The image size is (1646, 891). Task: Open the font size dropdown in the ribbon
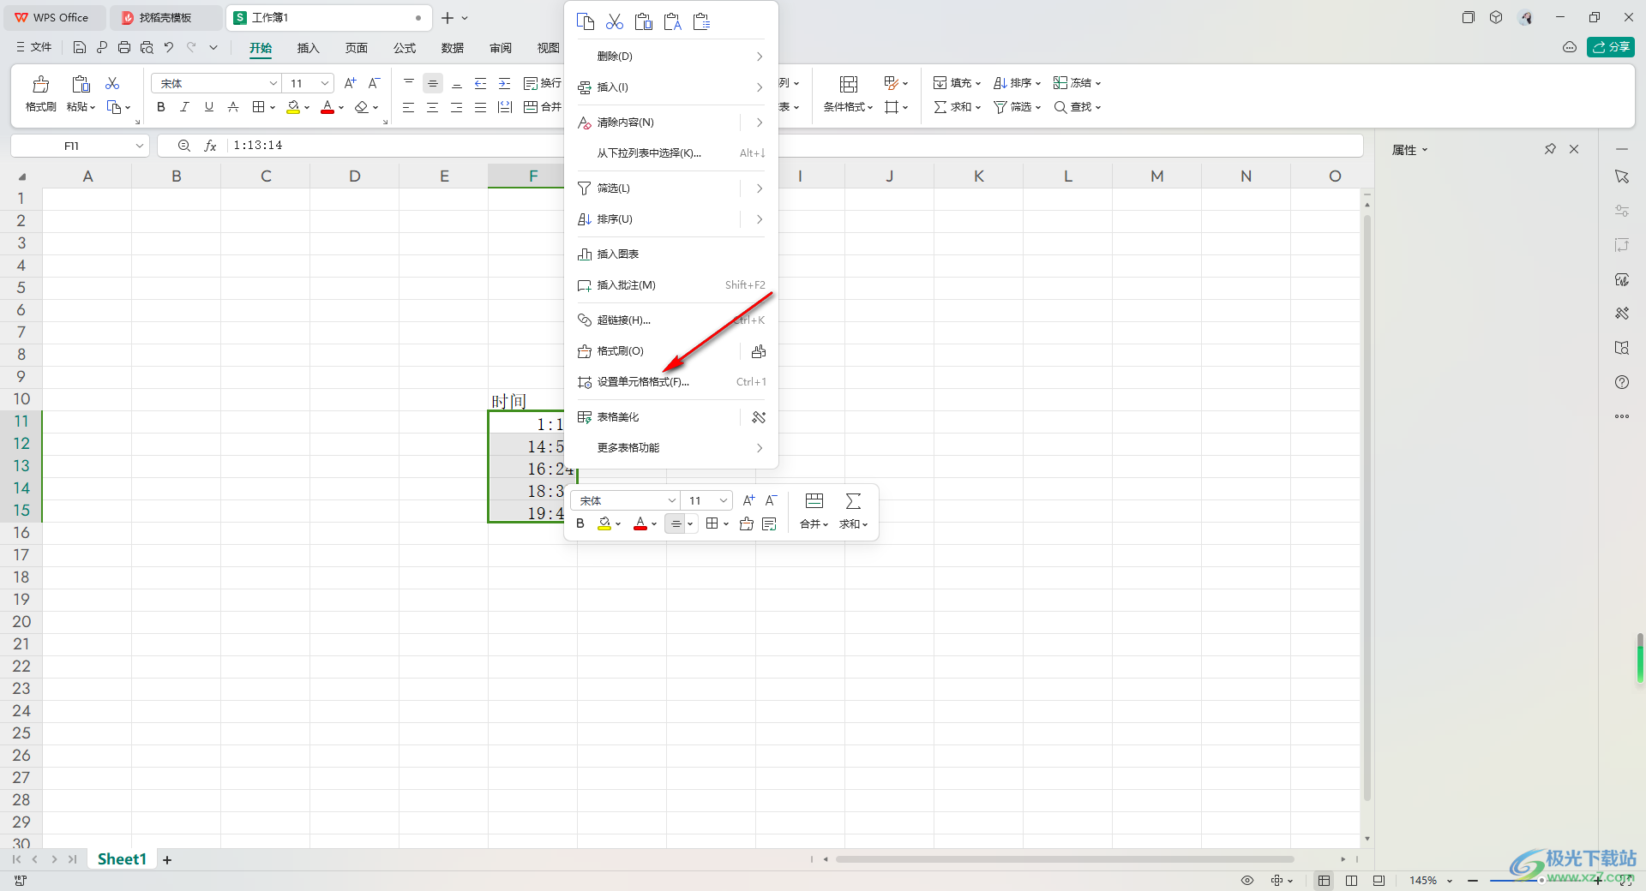click(x=325, y=83)
